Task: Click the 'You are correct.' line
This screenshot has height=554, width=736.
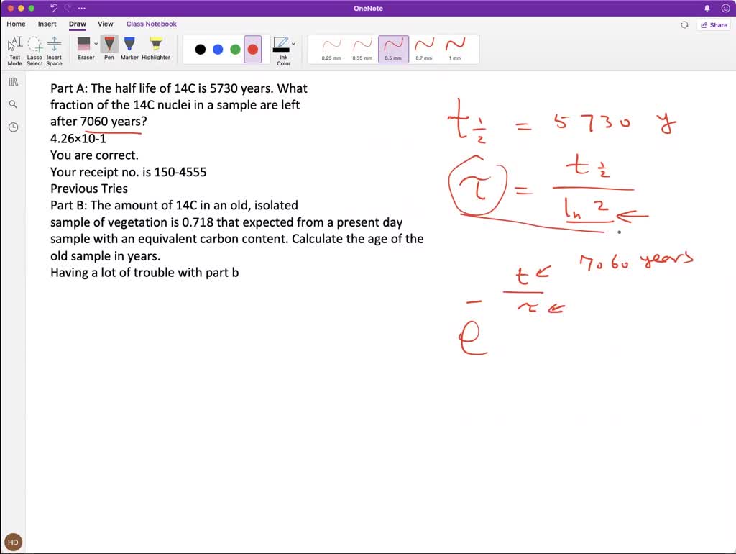Action: click(x=94, y=155)
